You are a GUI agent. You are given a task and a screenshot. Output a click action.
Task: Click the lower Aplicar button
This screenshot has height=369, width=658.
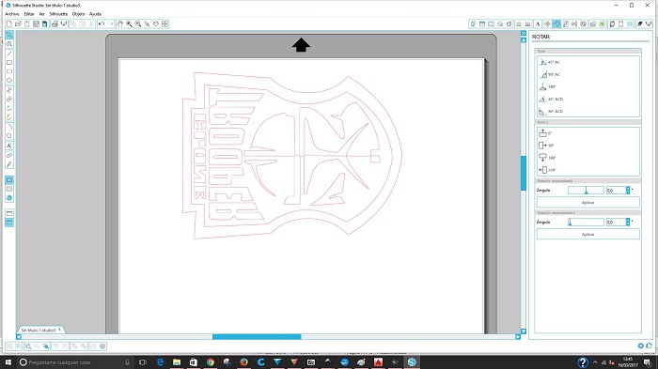587,235
